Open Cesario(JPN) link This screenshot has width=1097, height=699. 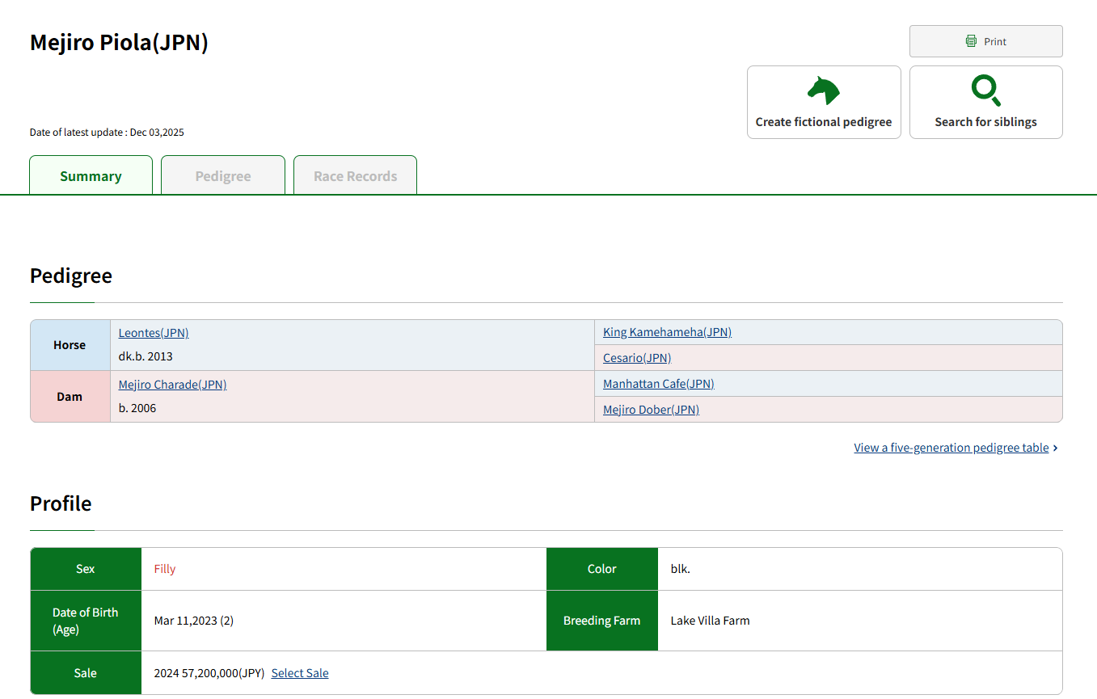(x=637, y=358)
